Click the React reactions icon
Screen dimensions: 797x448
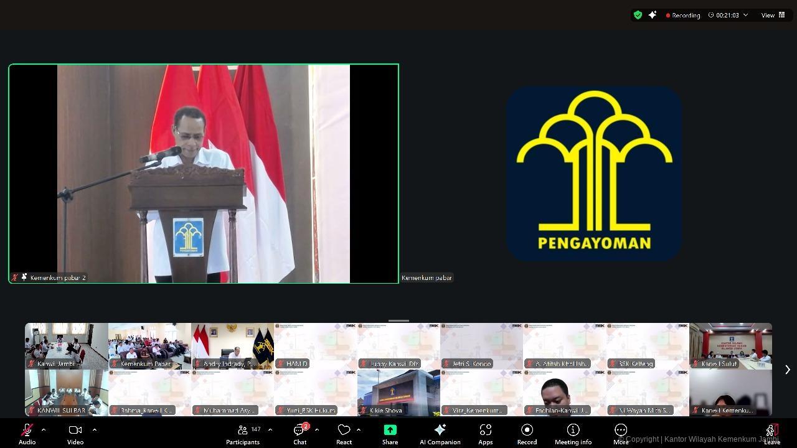click(x=344, y=429)
